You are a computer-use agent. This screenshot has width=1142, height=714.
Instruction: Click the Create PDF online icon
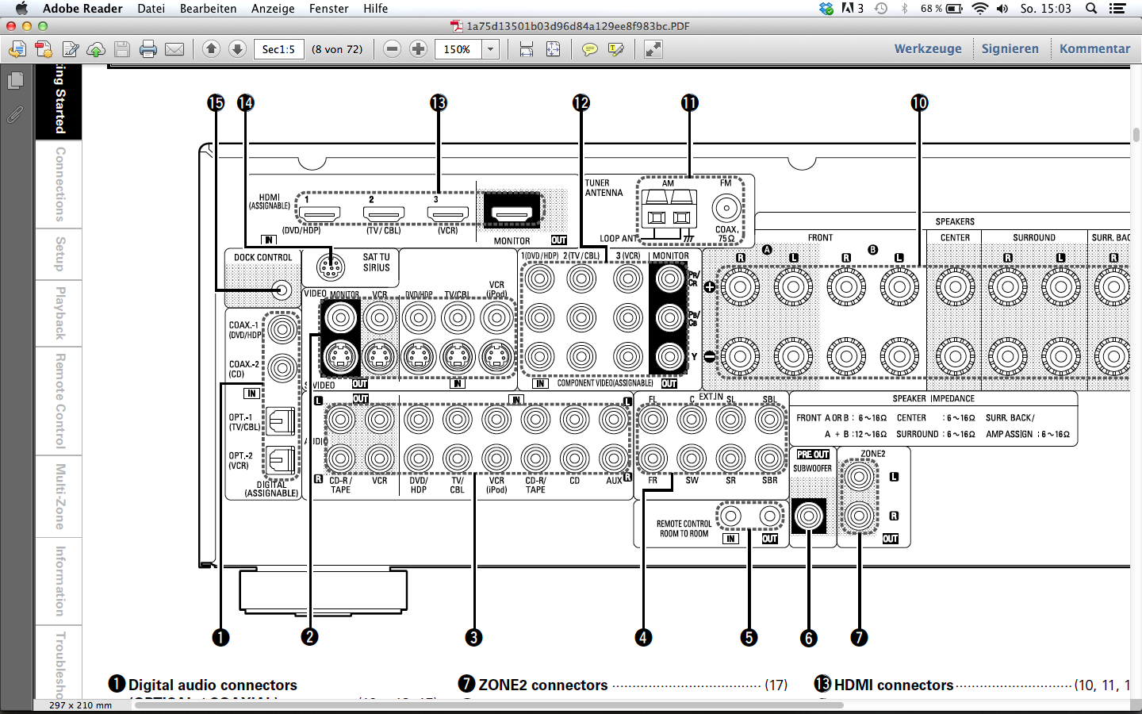click(x=44, y=49)
